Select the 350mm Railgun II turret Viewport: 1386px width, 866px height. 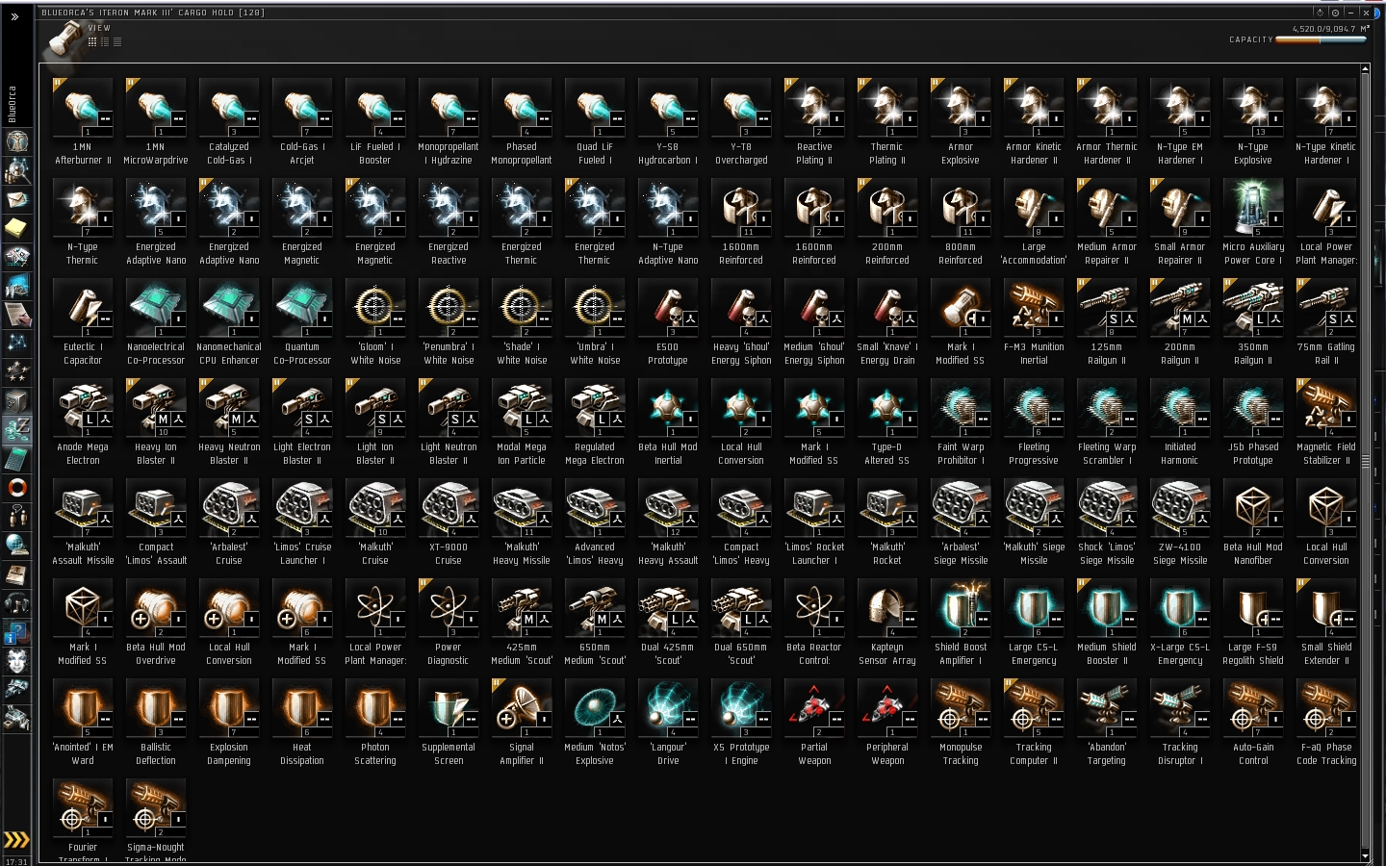click(1253, 322)
